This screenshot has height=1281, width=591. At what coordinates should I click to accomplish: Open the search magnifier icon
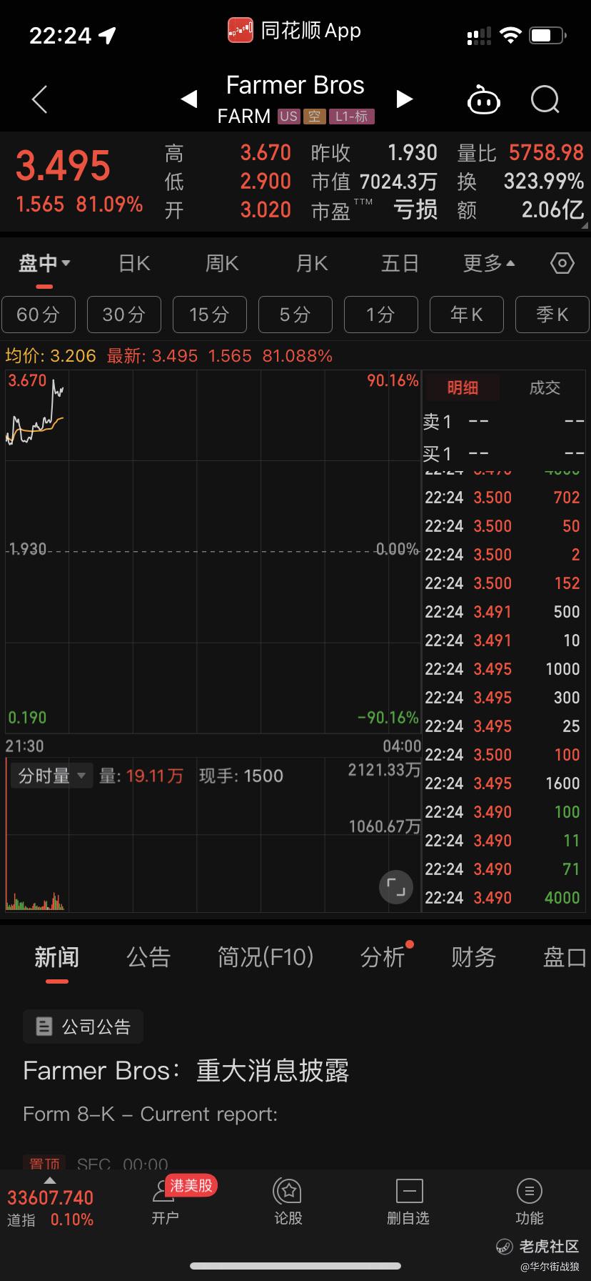point(545,100)
